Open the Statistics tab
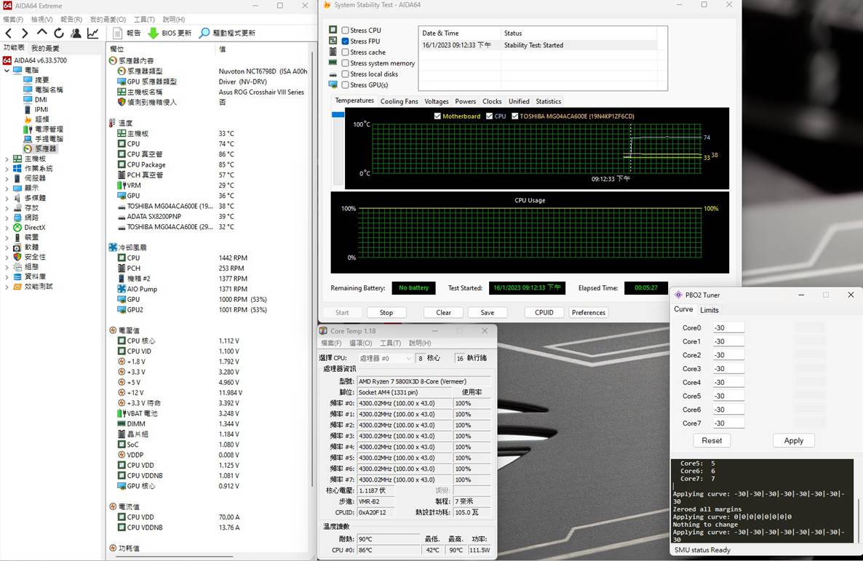Screen dimensions: 863x561 pyautogui.click(x=548, y=101)
